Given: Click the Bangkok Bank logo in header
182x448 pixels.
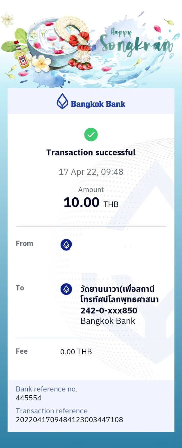Looking at the screenshot, I should click(91, 101).
